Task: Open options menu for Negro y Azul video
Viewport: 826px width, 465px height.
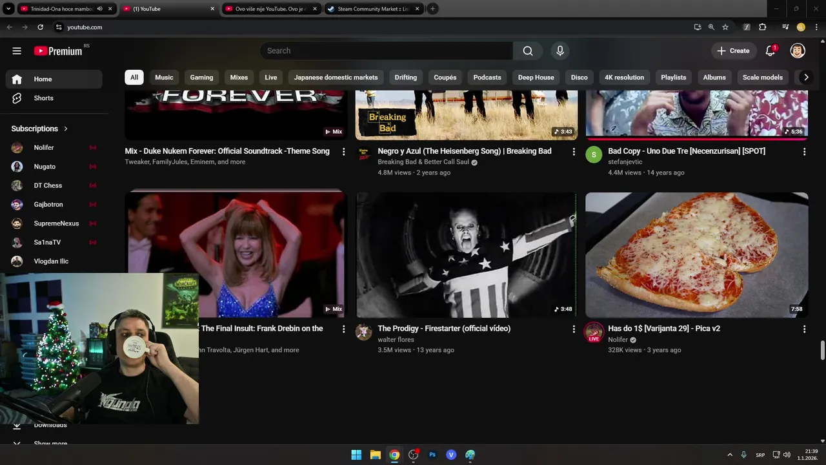Action: click(x=574, y=152)
